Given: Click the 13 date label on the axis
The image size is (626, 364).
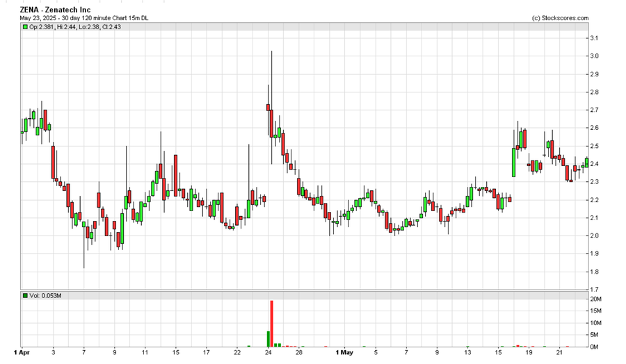Looking at the screenshot, I should click(x=467, y=352).
